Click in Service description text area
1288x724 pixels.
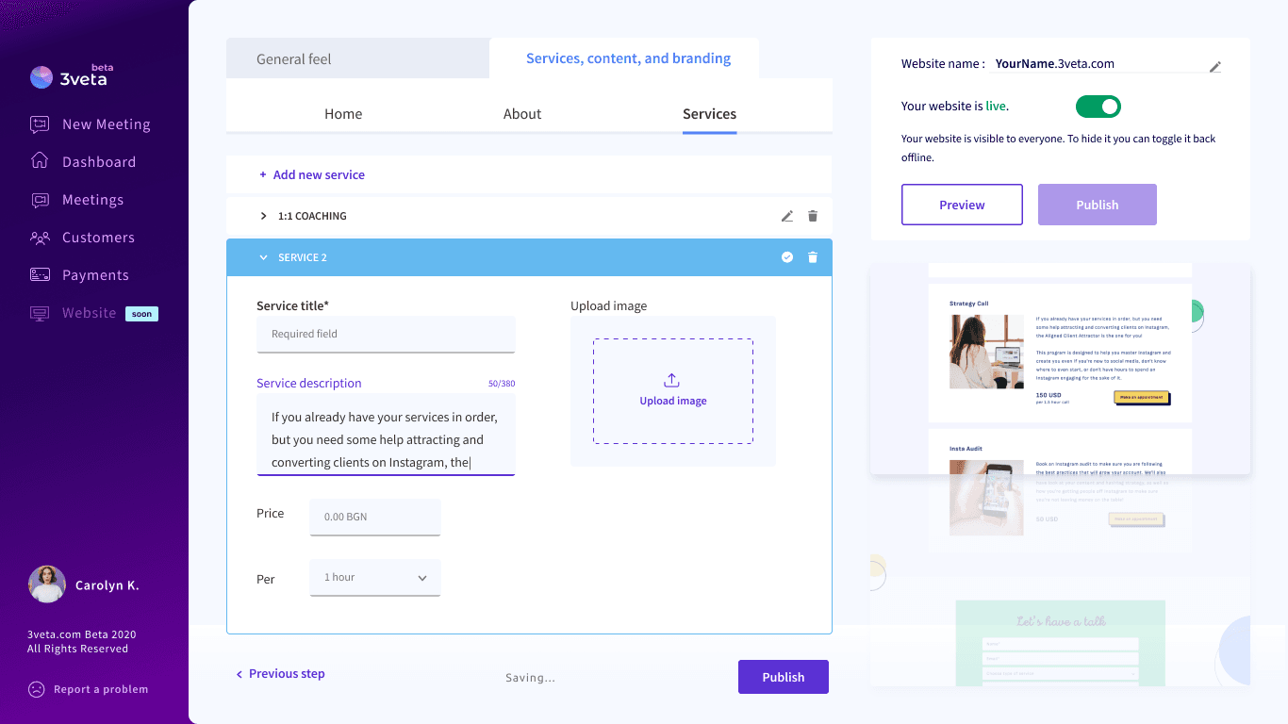pos(386,435)
